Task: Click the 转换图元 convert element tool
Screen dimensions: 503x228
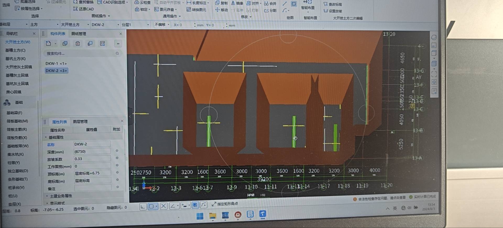Action: tap(196, 10)
